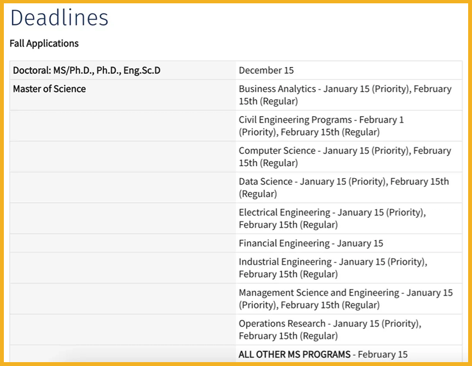472x366 pixels.
Task: Click the Management Science and Engineering entry
Action: coord(345,299)
